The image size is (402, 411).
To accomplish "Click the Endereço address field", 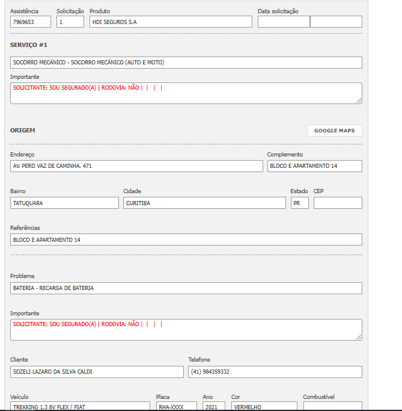I will (136, 166).
